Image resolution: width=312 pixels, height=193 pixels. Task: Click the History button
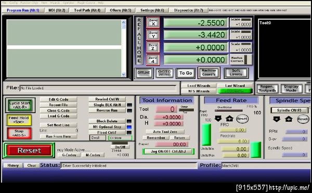(x=13, y=165)
